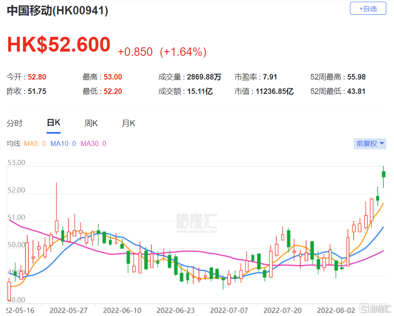The width and height of the screenshot is (394, 316).
Task: Click the 2022-07-20 date axis label
Action: point(283,310)
